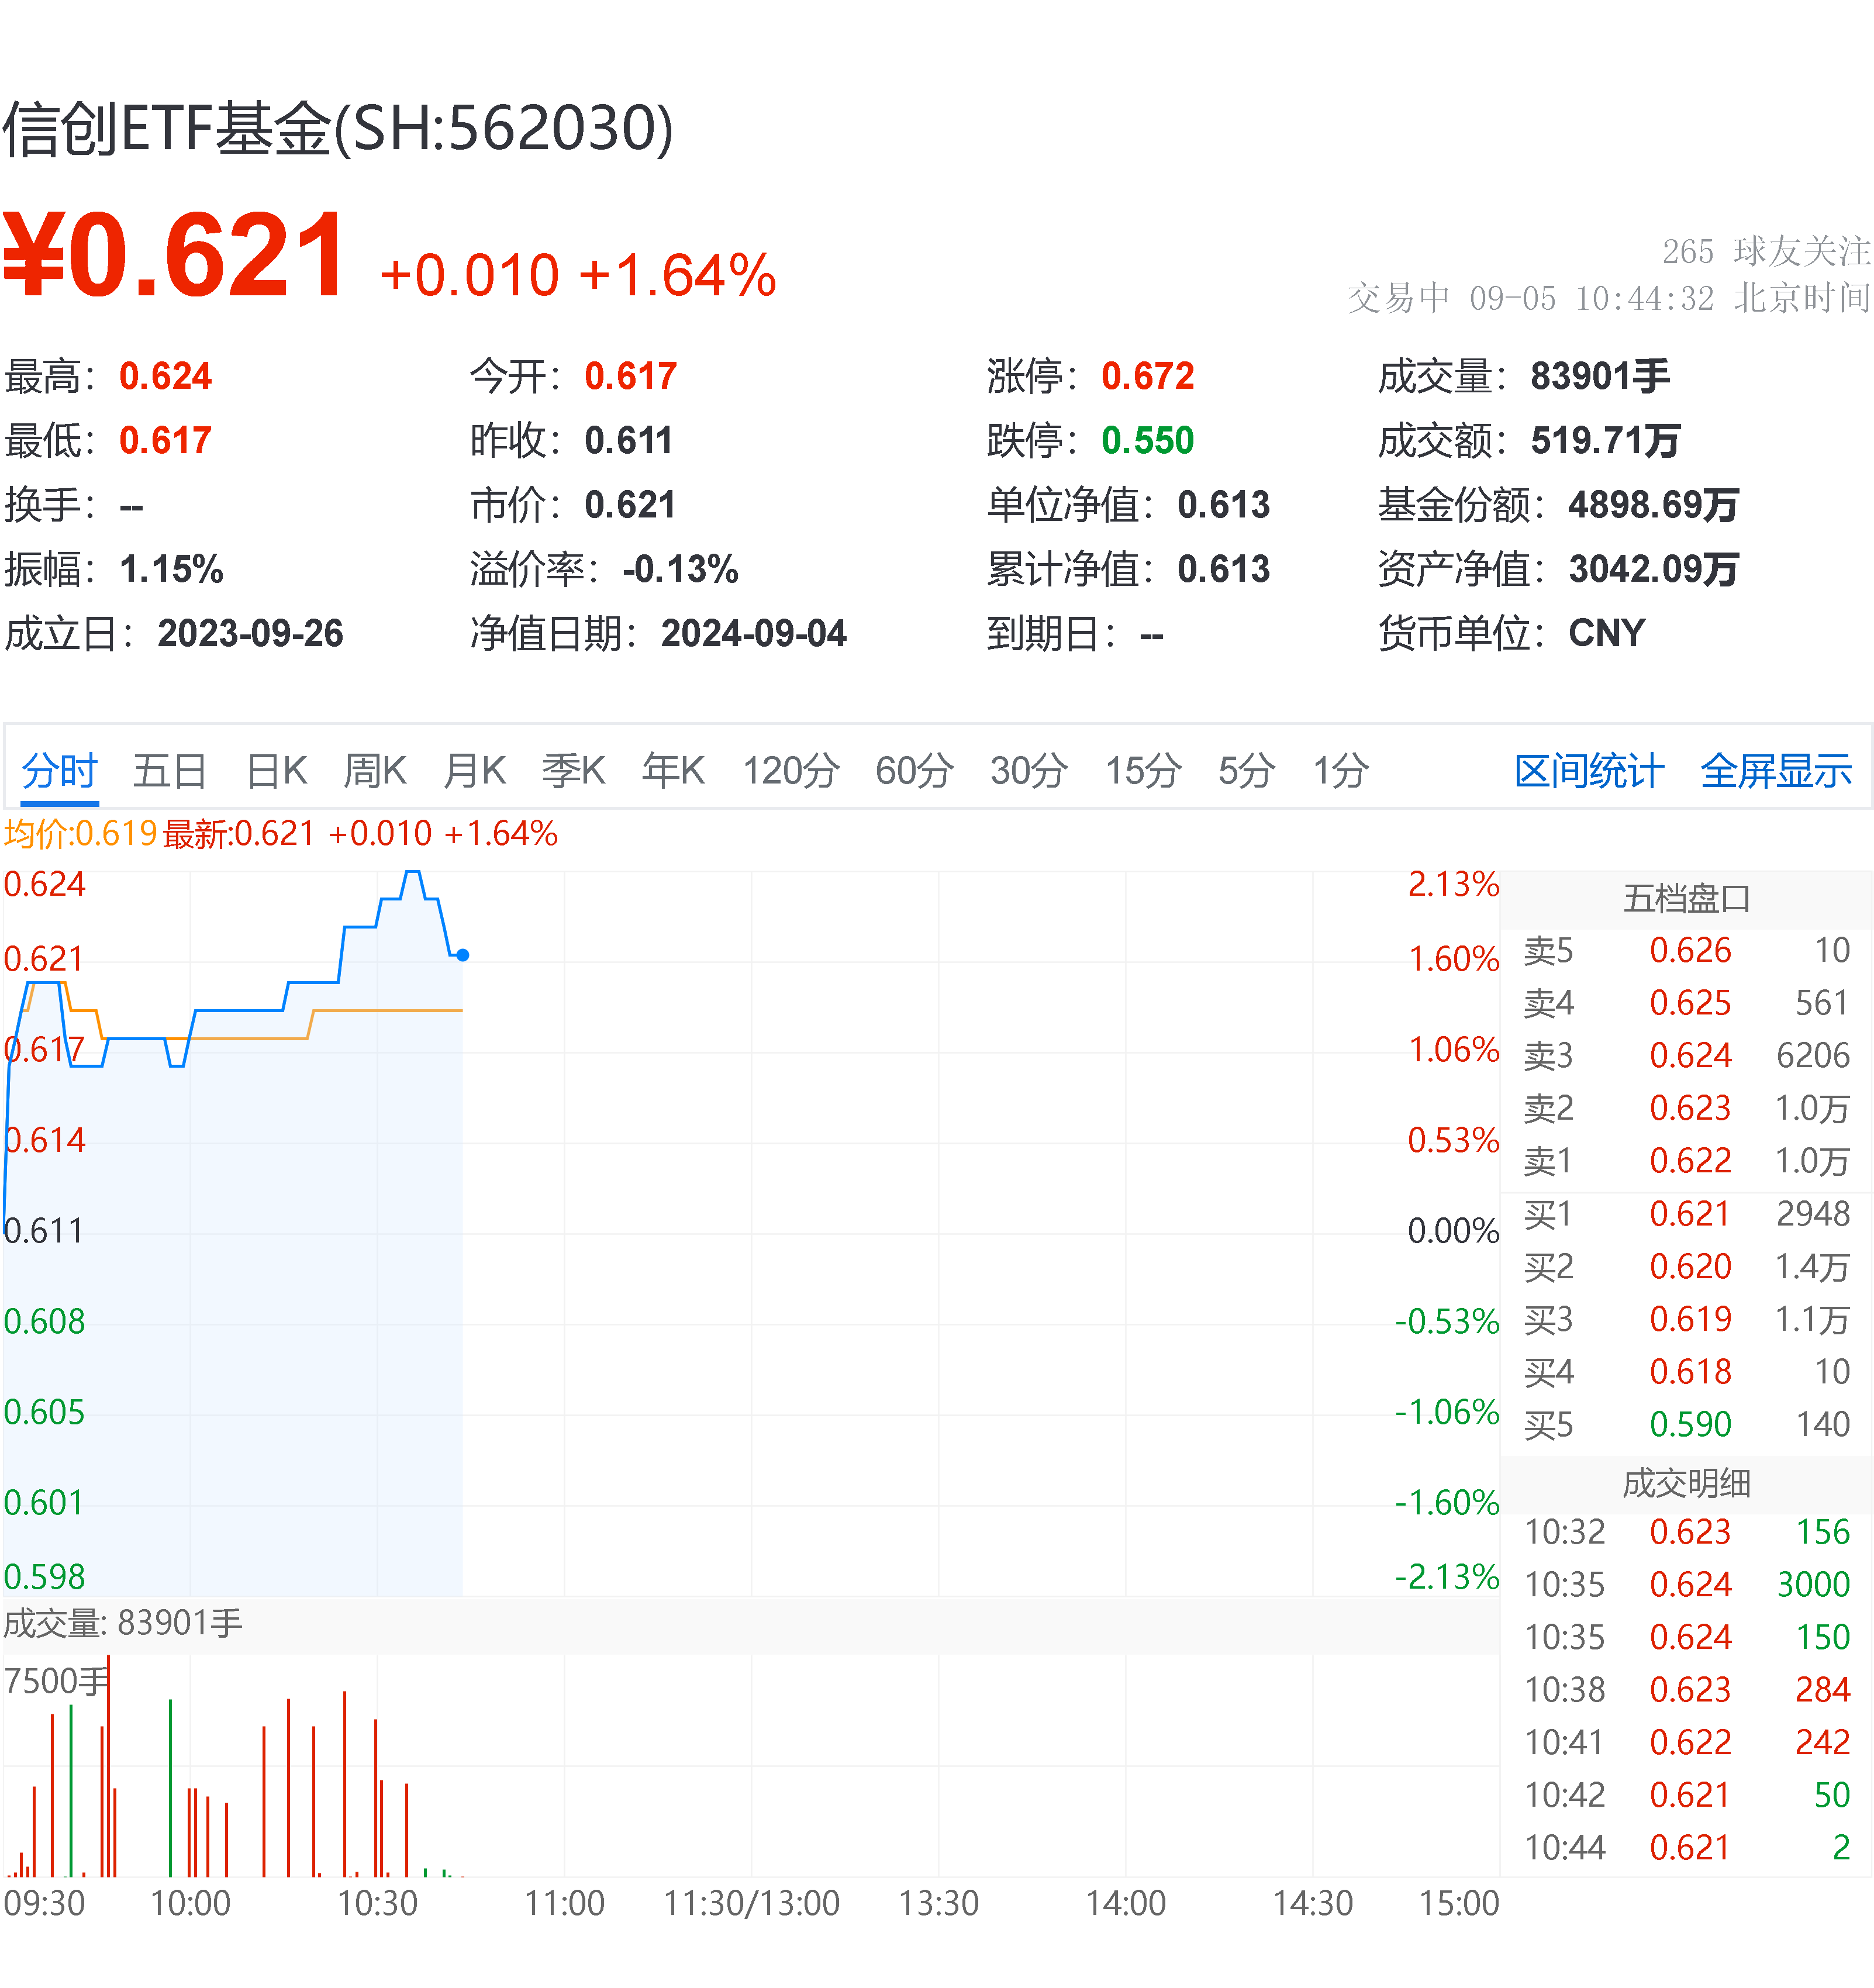
Task: Show the 60分 chart interval
Action: click(x=914, y=771)
